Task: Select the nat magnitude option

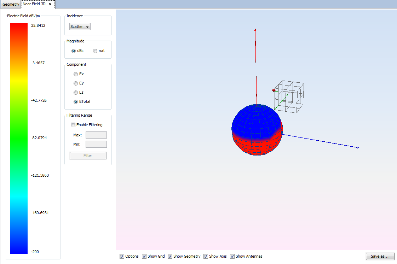Action: 95,51
